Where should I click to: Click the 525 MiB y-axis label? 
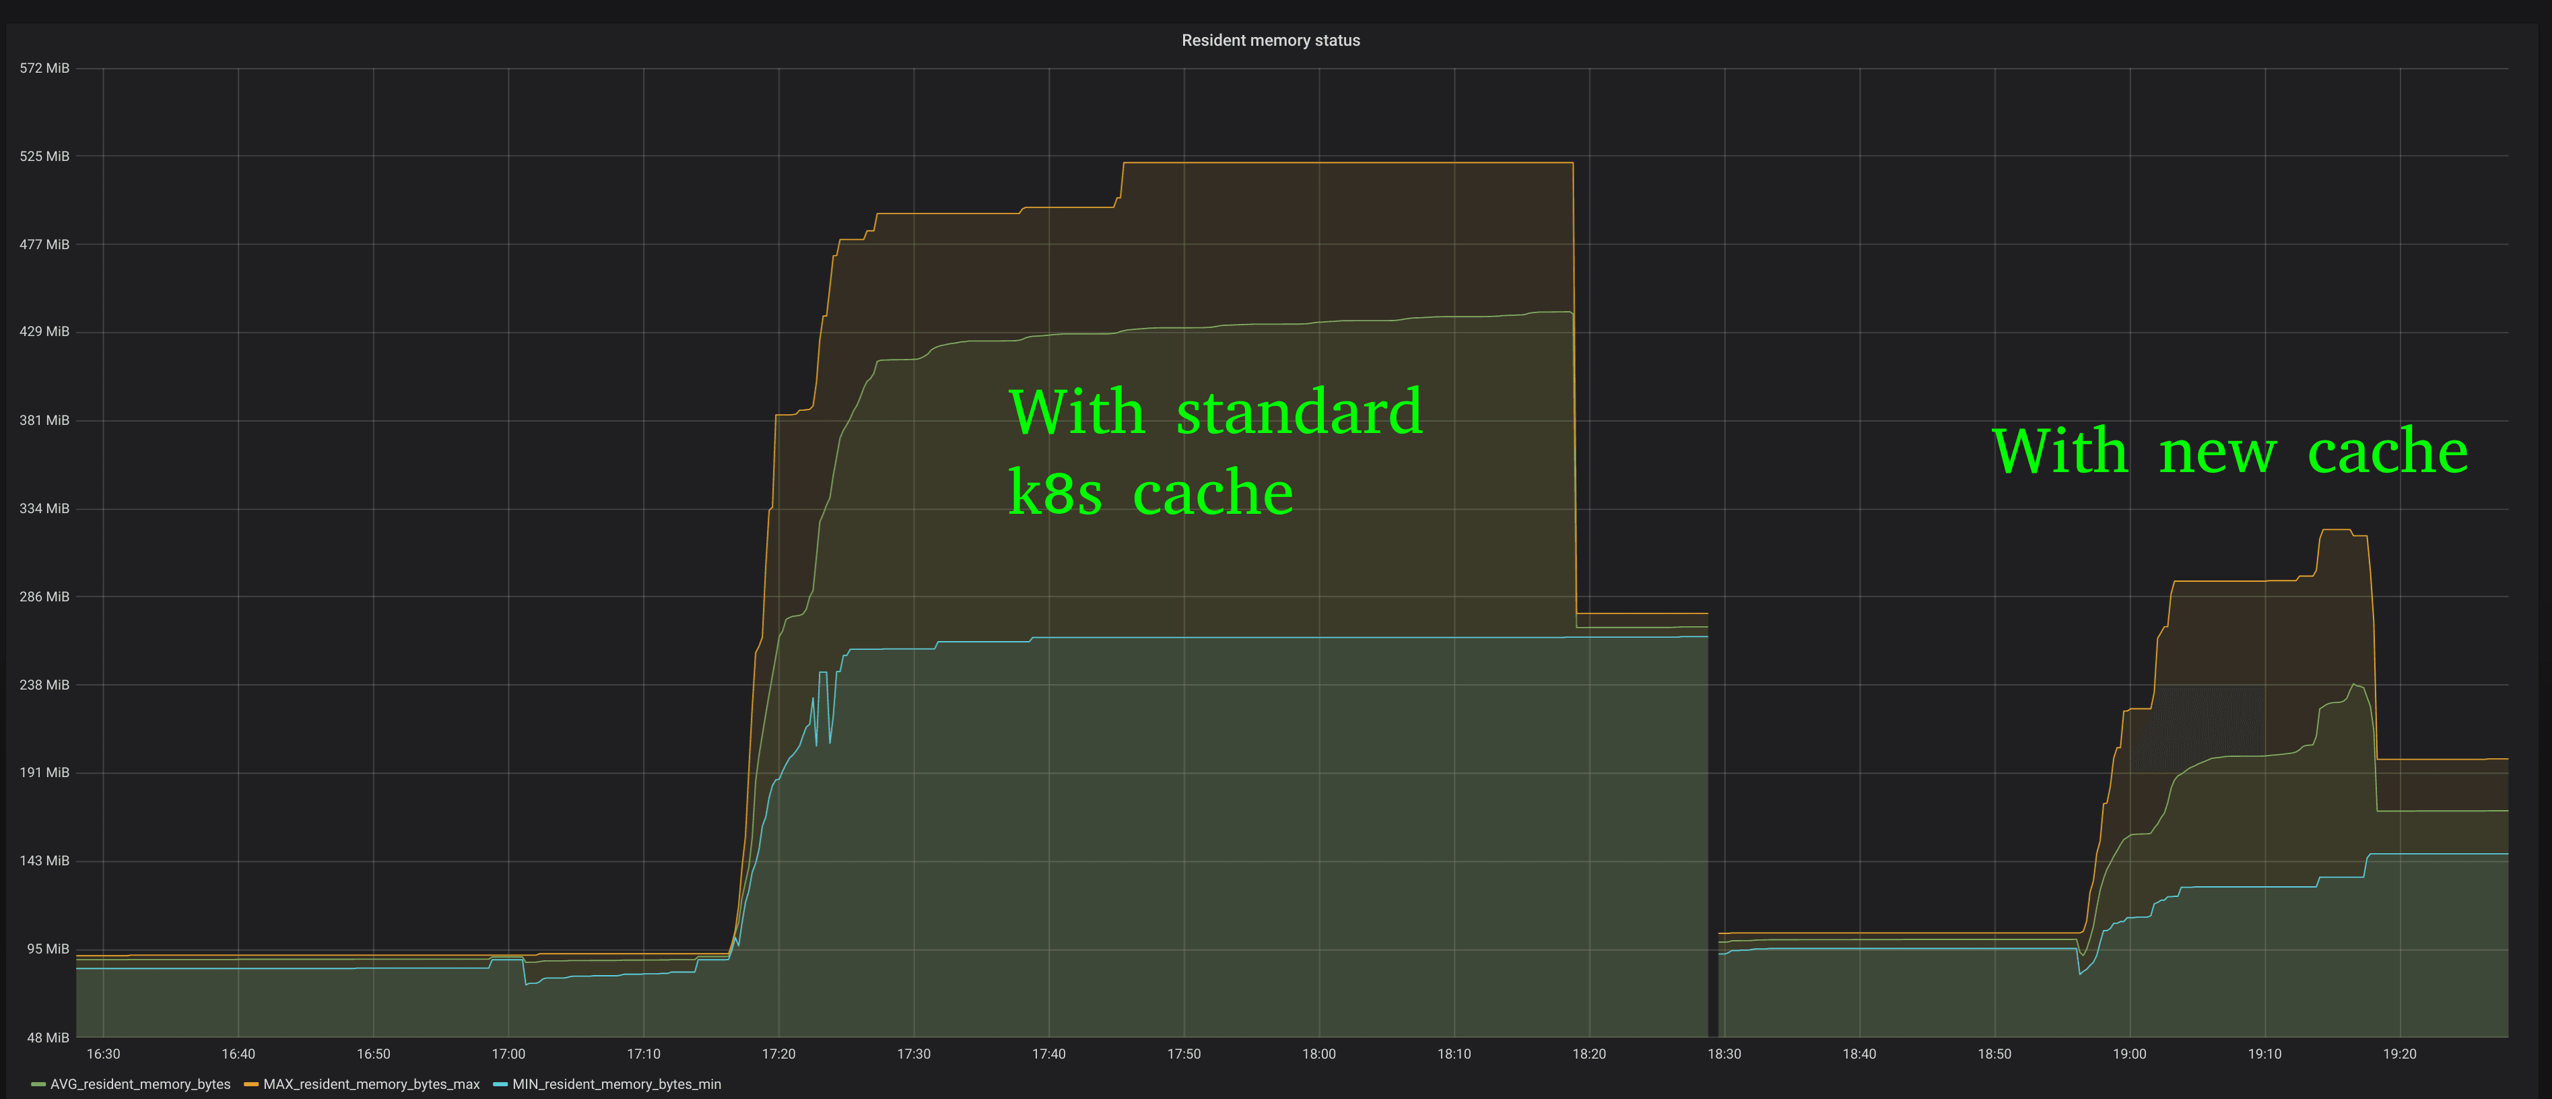click(44, 157)
